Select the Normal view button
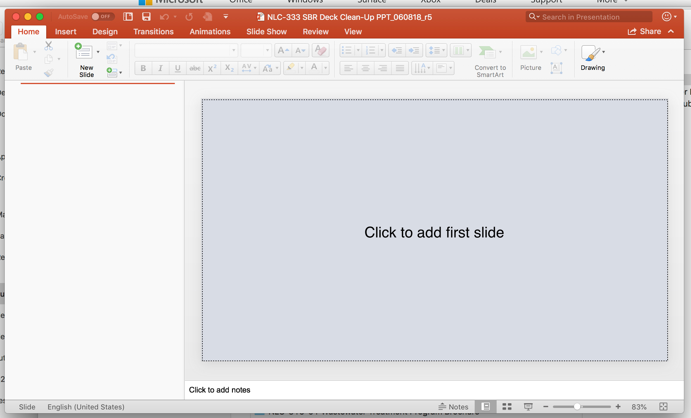 (486, 407)
